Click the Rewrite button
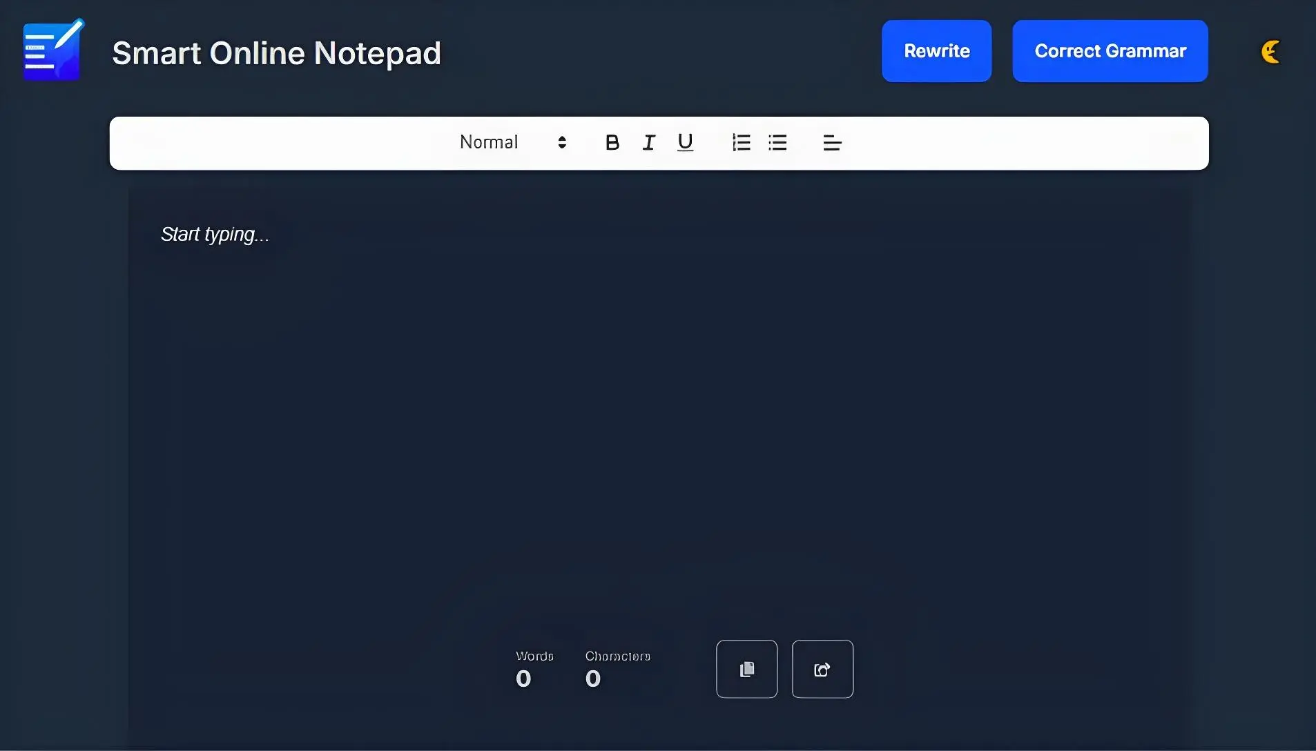 (936, 50)
